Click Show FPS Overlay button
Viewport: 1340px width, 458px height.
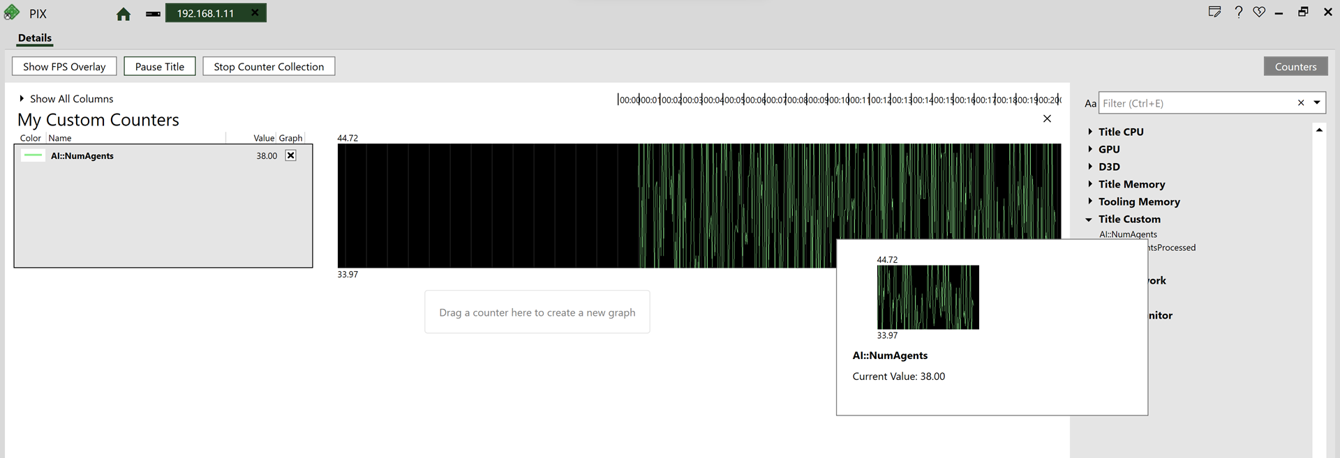point(64,66)
